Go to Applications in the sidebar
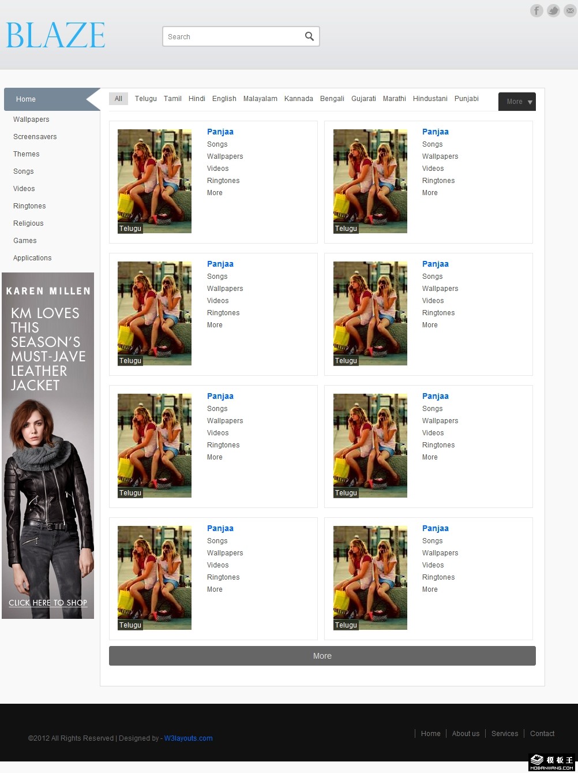The width and height of the screenshot is (578, 773). 32,258
